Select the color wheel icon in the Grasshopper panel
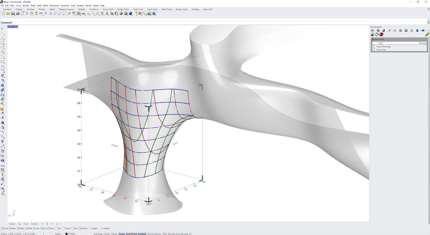The image size is (430, 235). click(x=373, y=30)
